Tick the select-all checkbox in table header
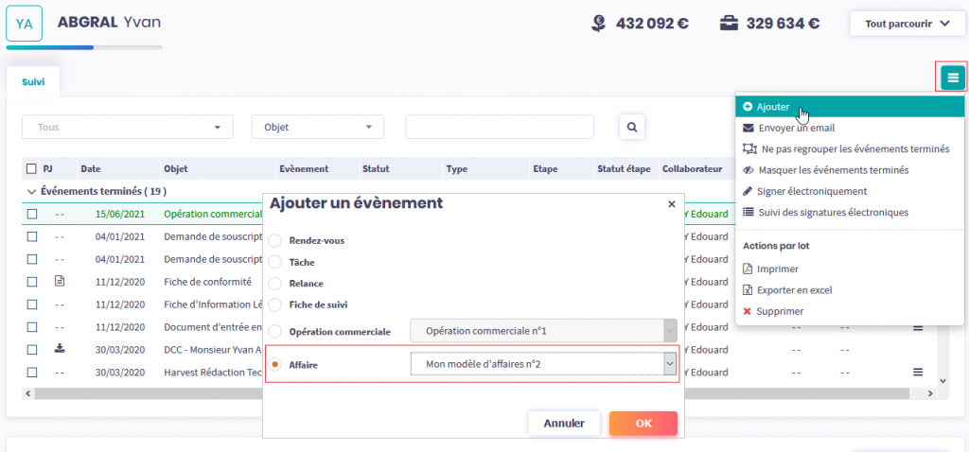Image resolution: width=969 pixels, height=452 pixels. point(31,169)
